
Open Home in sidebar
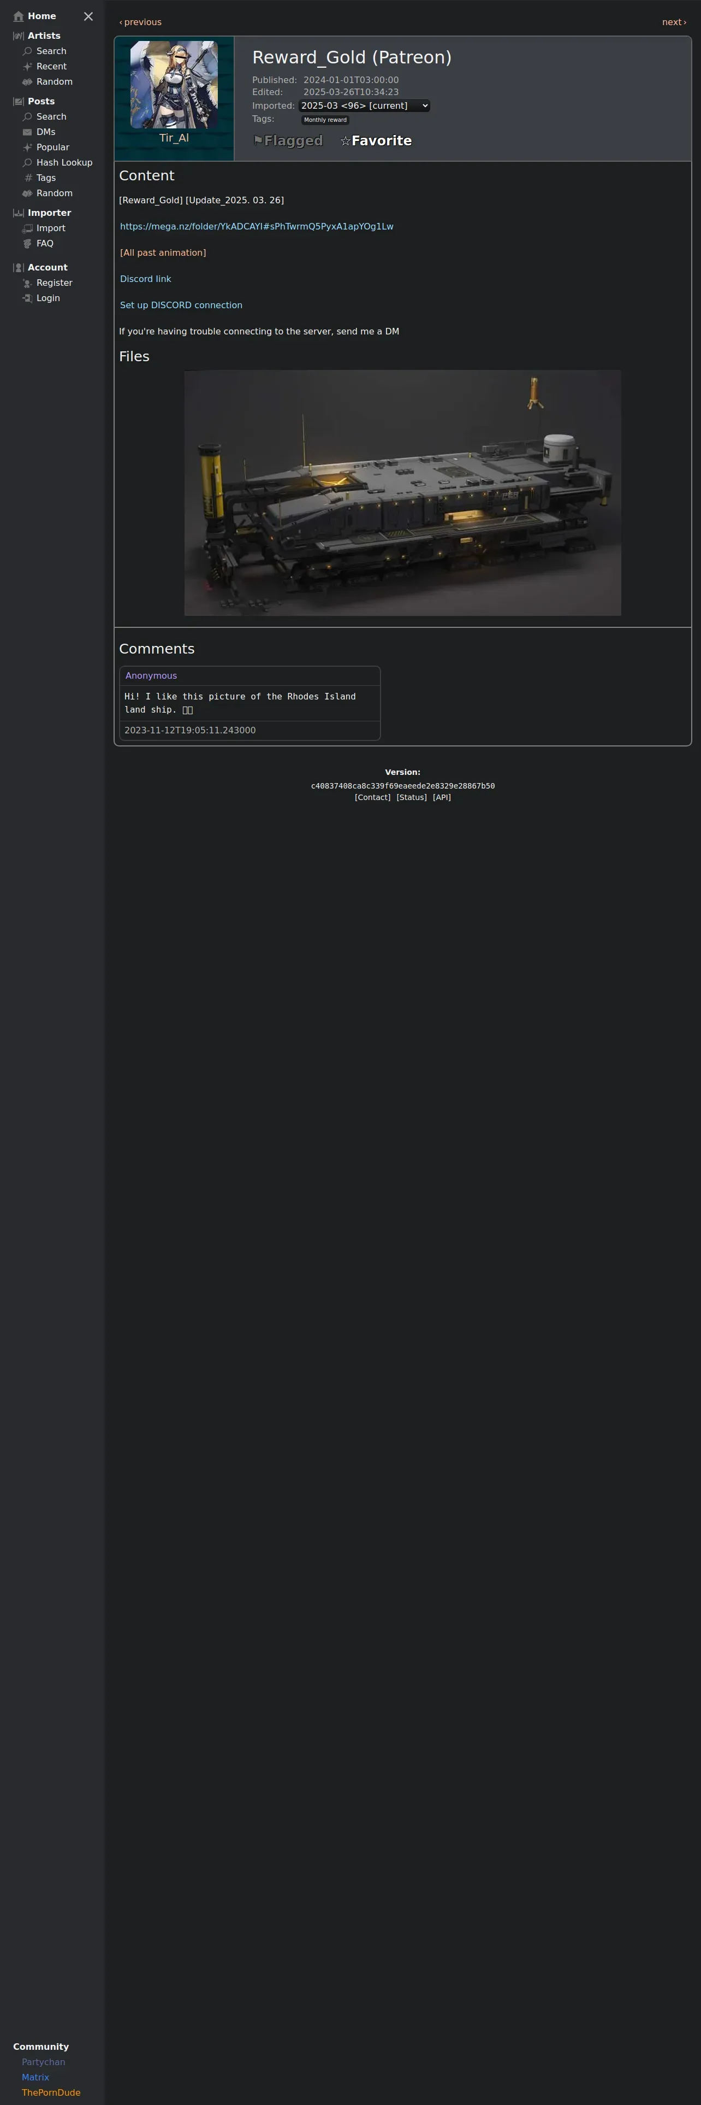tap(41, 16)
